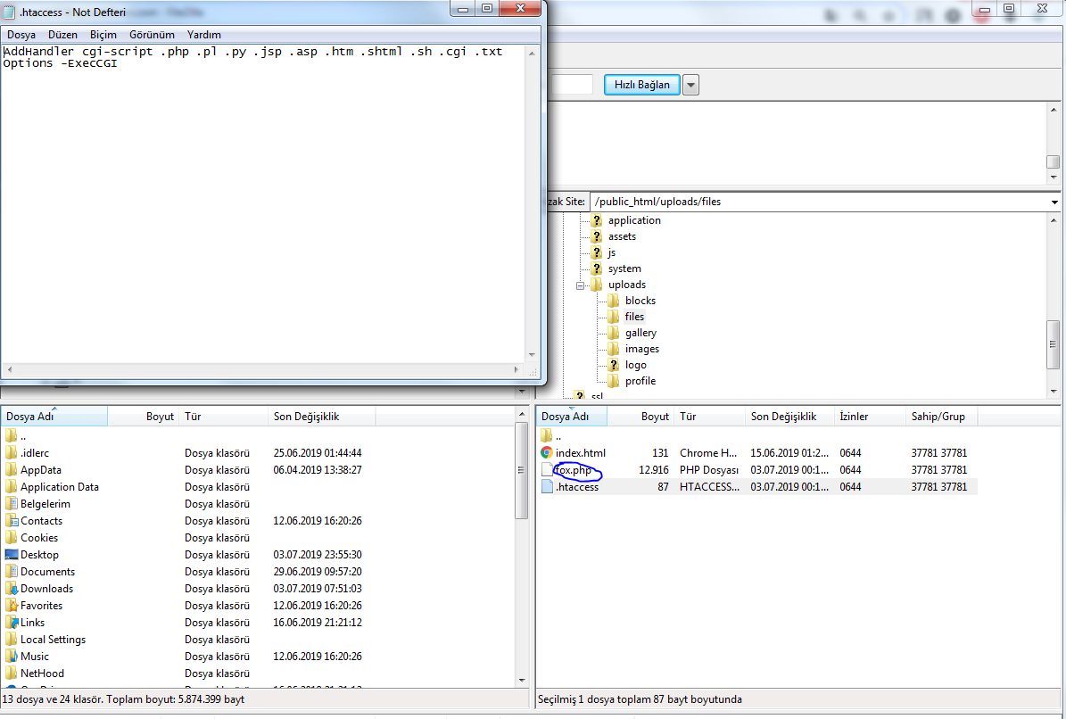This screenshot has width=1066, height=719.
Task: Click the local parent directory folder icon
Action: point(11,435)
